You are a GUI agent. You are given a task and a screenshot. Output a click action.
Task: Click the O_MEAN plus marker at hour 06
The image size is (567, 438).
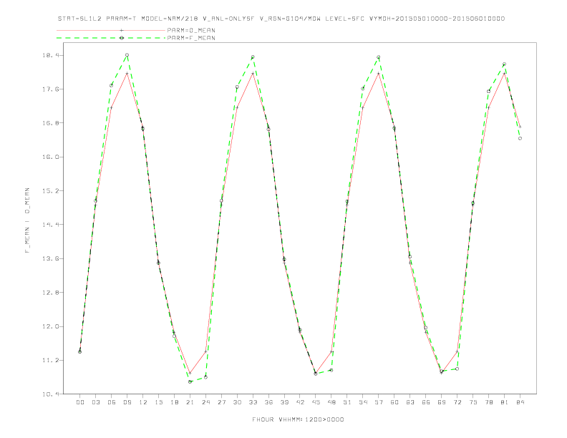tap(112, 107)
